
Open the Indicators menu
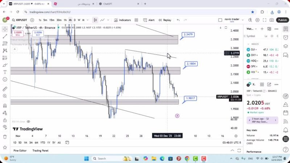tap(122, 20)
